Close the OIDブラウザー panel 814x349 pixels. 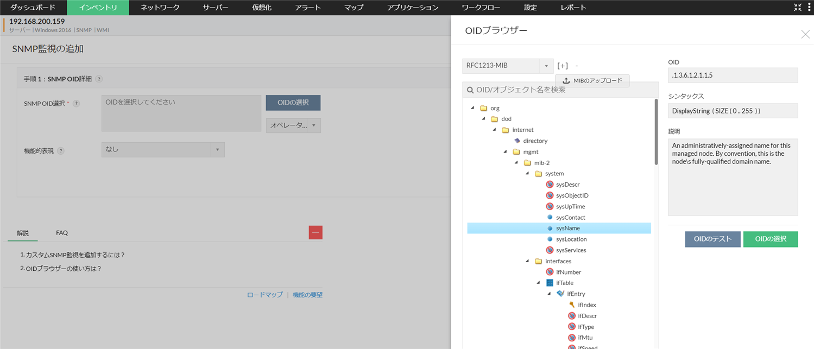[805, 34]
